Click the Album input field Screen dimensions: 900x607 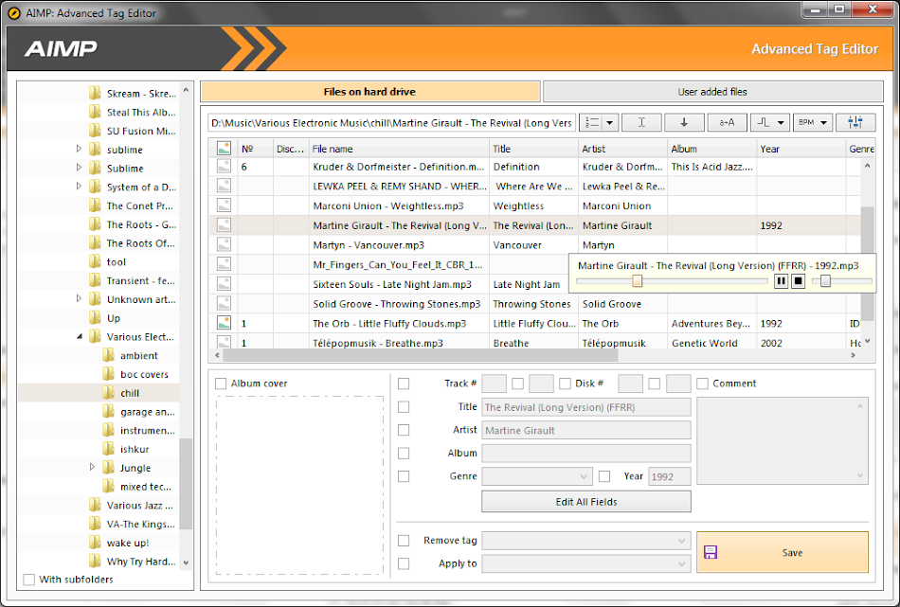586,454
